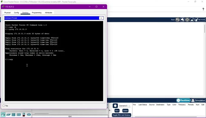Click the New scenario button
Screen dimensions: 206x118
click(x=117, y=111)
